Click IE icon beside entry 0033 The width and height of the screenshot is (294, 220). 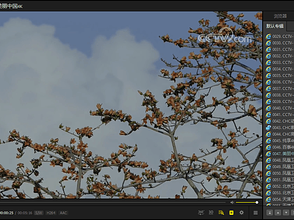[x=268, y=62]
